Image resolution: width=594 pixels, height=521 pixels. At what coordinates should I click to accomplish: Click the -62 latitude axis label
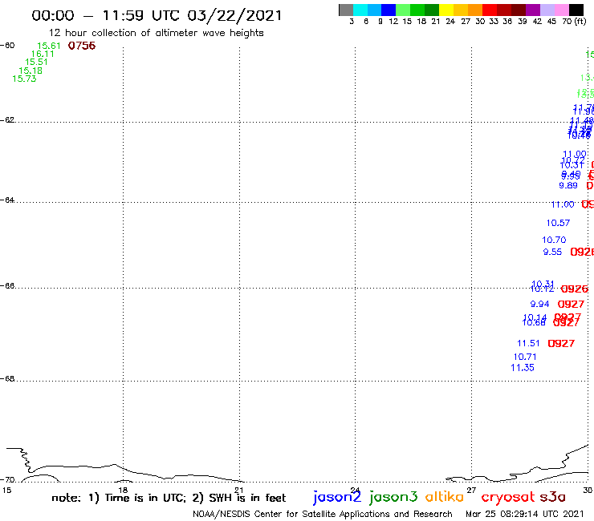7,120
